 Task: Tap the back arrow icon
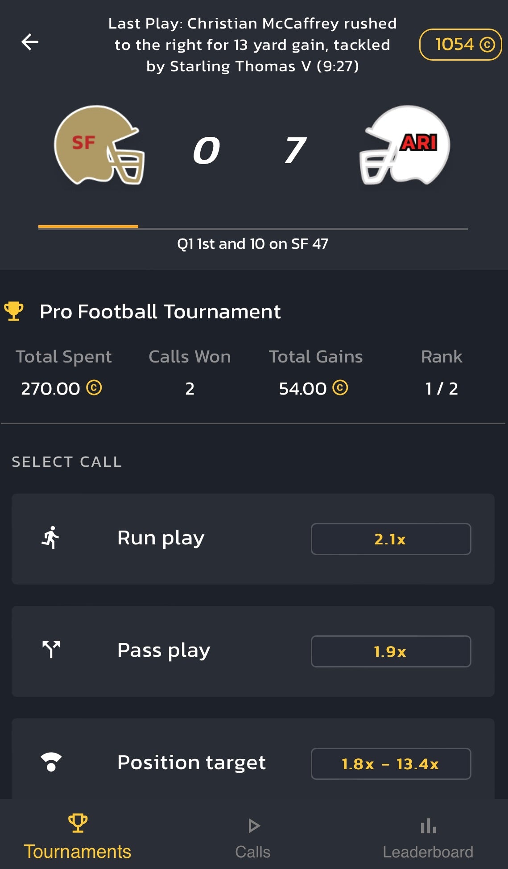[30, 42]
